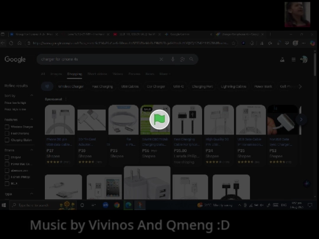Open Google Chrome from the taskbar
The image size is (319, 239).
[117, 205]
